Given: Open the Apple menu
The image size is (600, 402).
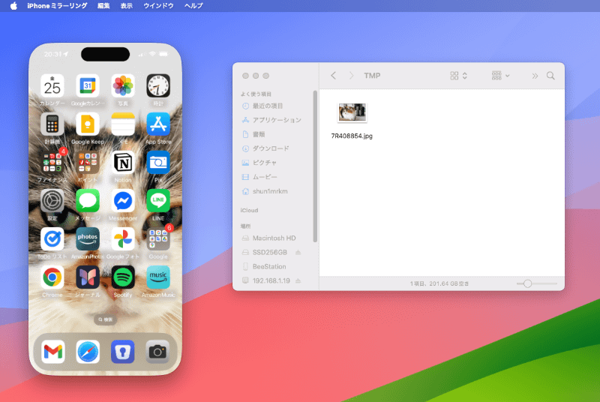Looking at the screenshot, I should (13, 6).
